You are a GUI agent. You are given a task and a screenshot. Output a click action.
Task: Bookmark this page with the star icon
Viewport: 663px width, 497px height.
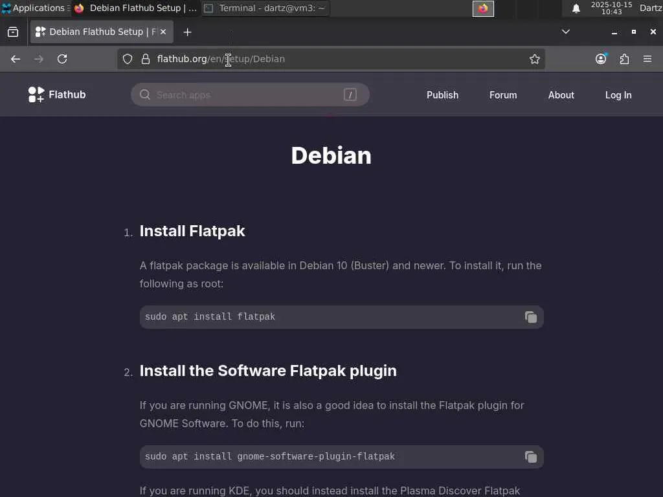[534, 59]
